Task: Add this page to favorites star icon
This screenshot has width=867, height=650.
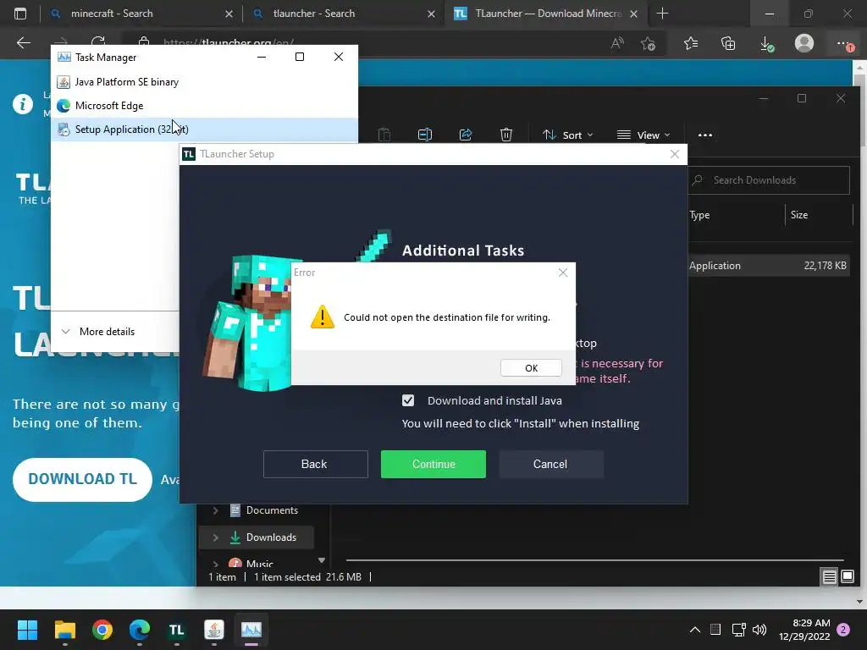Action: pyautogui.click(x=648, y=43)
